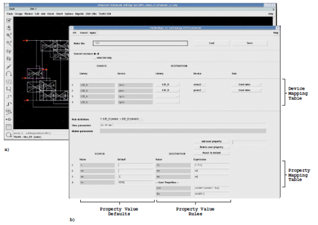Select 'selected only' radio button

95,58
